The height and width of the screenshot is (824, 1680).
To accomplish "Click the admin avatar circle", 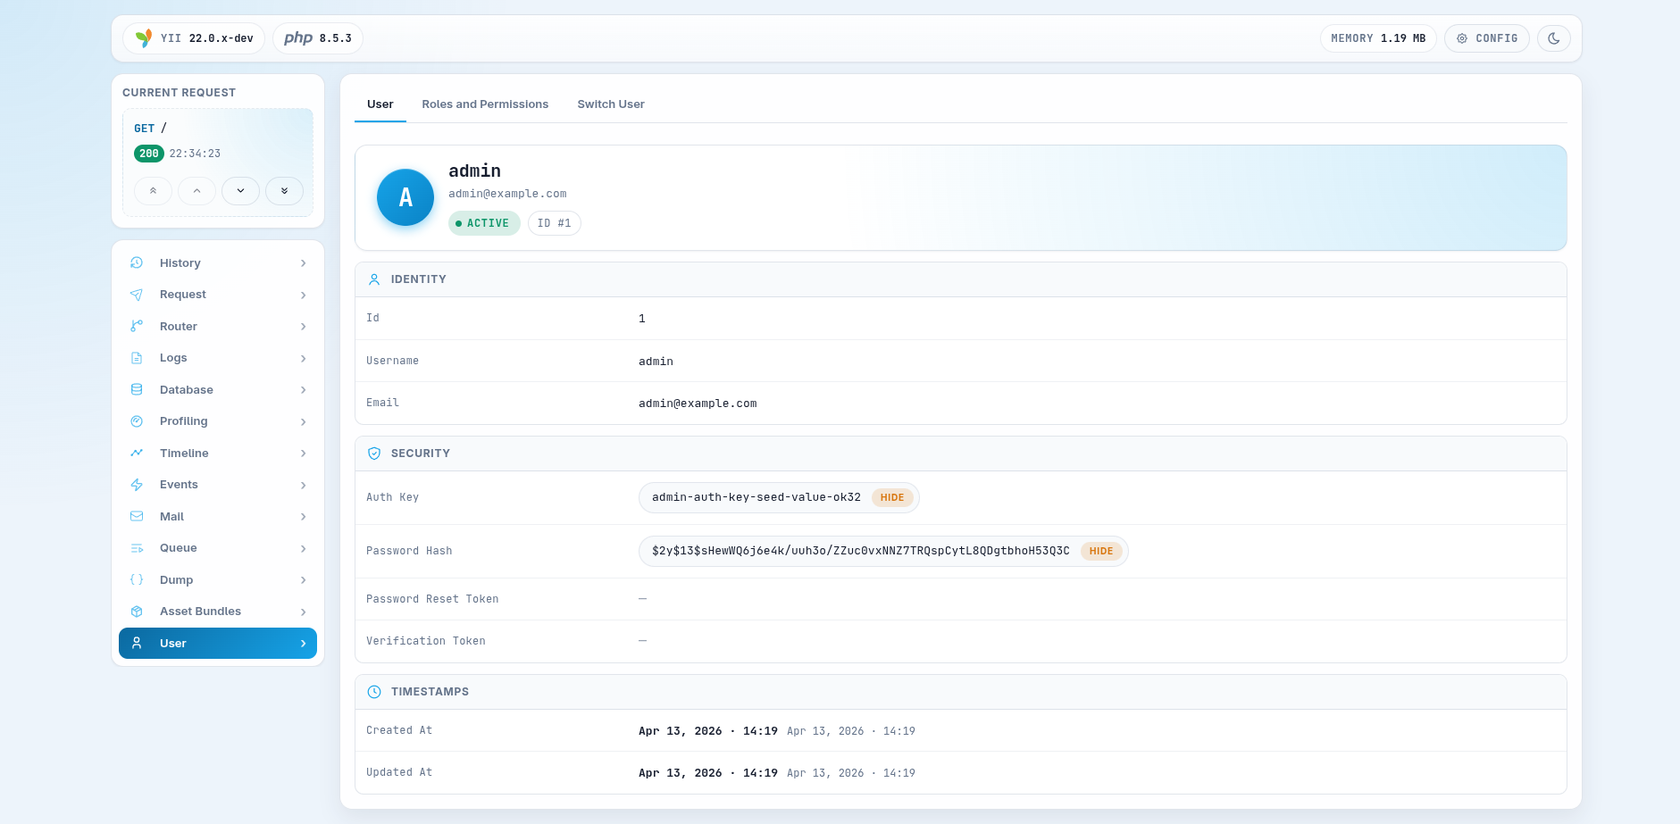I will point(405,197).
